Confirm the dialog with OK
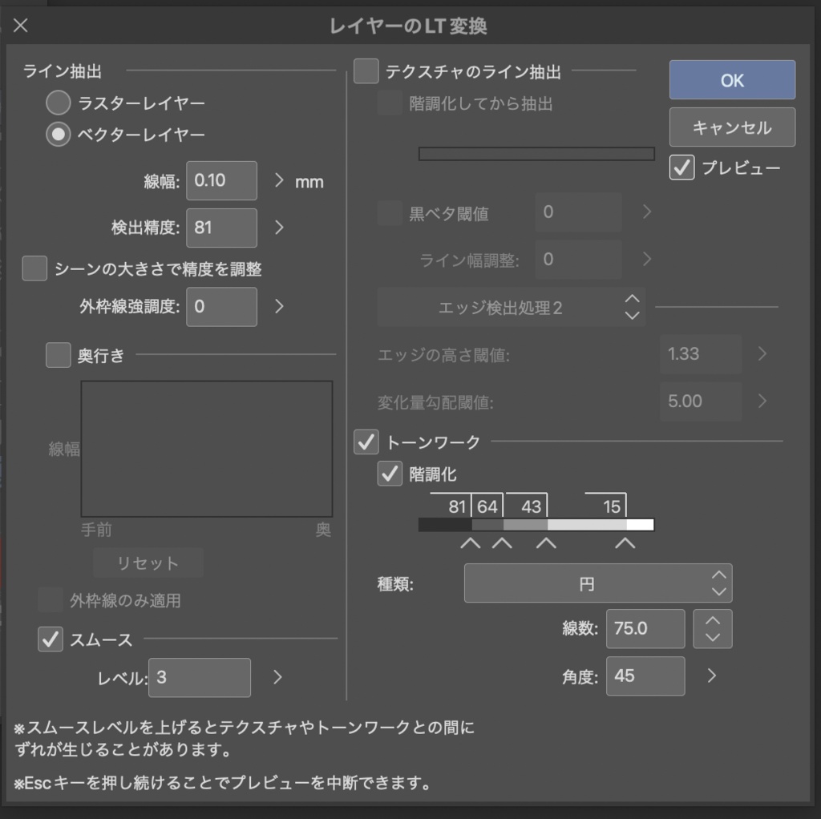 (731, 79)
